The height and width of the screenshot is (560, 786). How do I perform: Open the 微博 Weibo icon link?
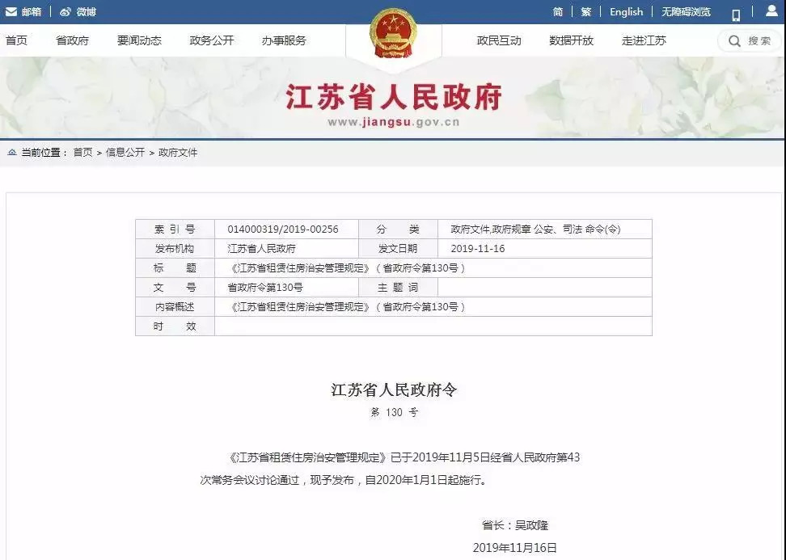coord(65,12)
